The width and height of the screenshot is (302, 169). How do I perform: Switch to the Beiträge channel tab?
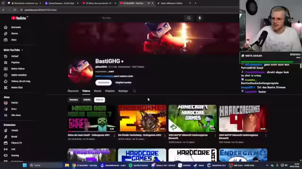point(123,91)
